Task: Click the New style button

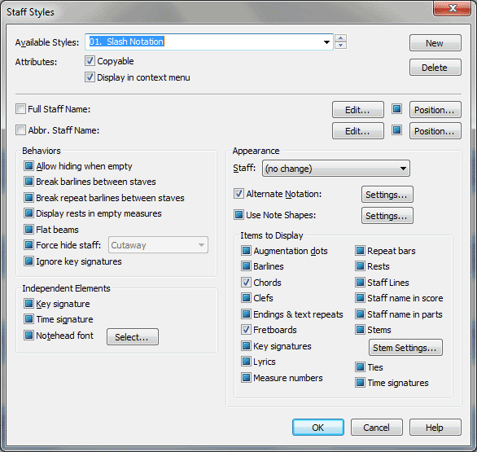Action: 435,43
